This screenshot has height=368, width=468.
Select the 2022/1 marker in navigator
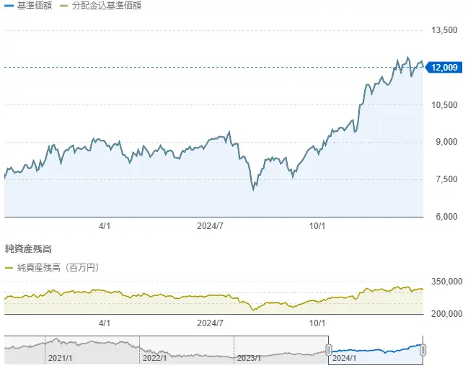click(x=154, y=358)
